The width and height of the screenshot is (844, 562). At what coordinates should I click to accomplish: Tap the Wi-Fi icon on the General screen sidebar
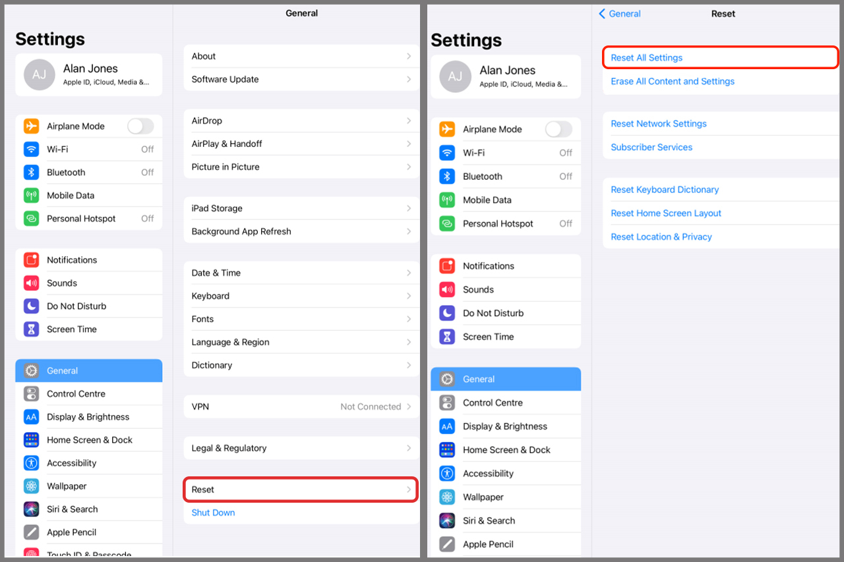(31, 149)
